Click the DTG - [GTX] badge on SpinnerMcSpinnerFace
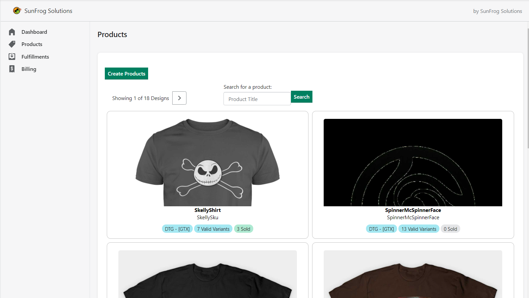This screenshot has height=298, width=529. pyautogui.click(x=381, y=228)
